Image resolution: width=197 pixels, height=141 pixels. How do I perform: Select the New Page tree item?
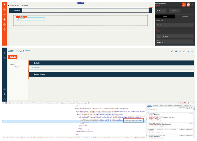coord(16,67)
